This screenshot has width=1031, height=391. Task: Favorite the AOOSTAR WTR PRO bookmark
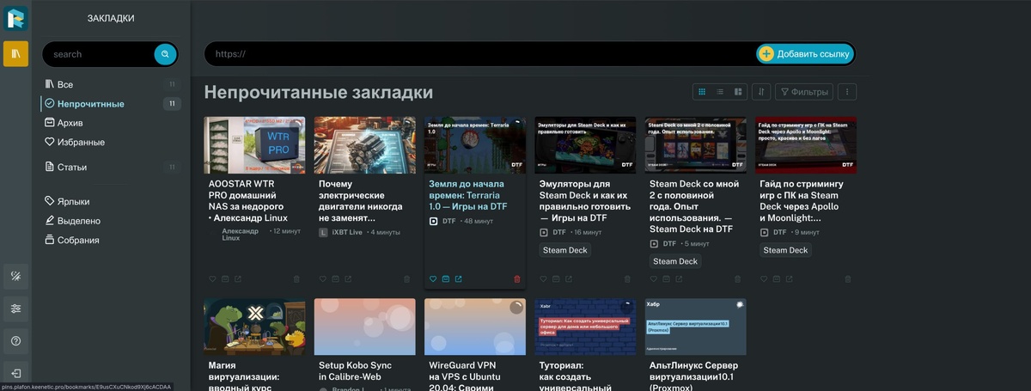[x=212, y=279]
